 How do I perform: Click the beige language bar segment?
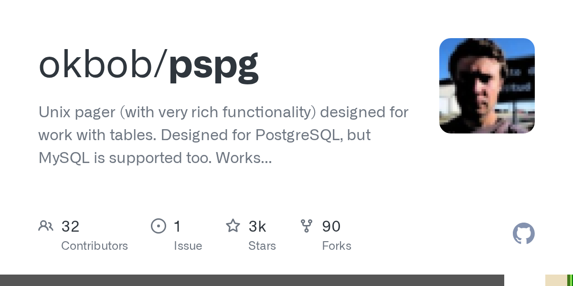[x=556, y=280]
